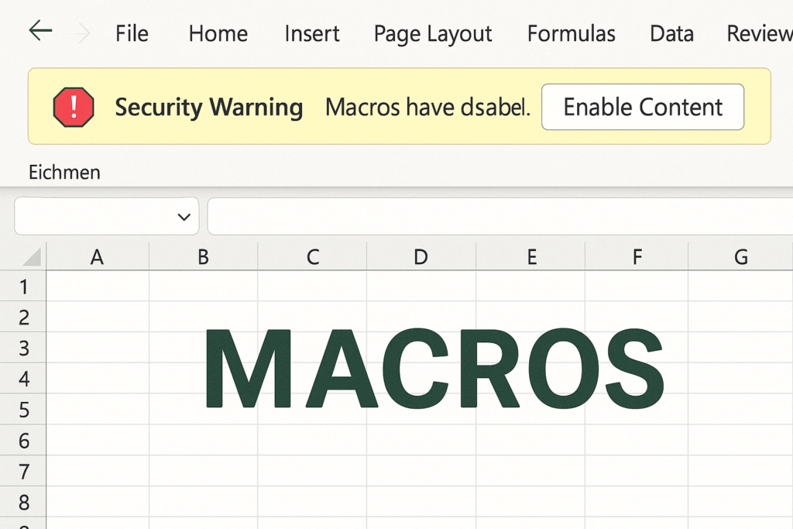Viewport: 793px width, 529px height.
Task: Open the Data tab
Action: [671, 34]
